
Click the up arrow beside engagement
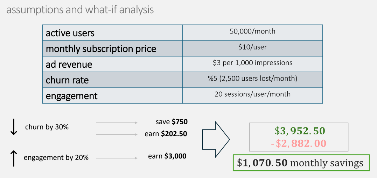click(14, 157)
